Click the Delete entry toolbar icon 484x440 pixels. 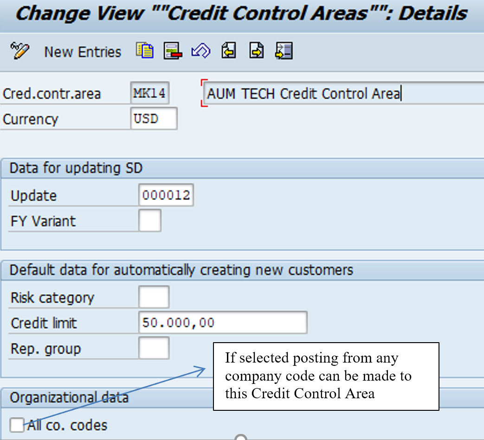173,51
